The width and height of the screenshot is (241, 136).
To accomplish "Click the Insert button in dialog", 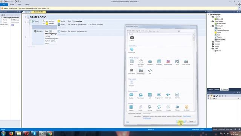I will tap(181, 121).
